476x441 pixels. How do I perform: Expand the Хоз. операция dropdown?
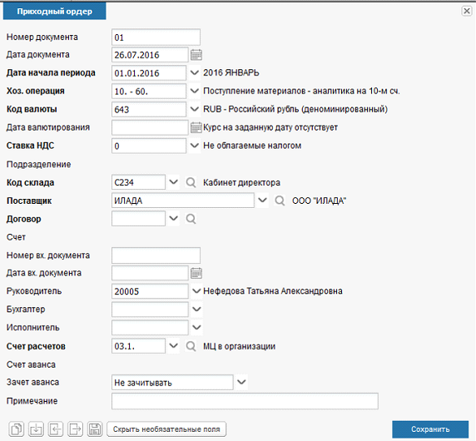point(194,91)
